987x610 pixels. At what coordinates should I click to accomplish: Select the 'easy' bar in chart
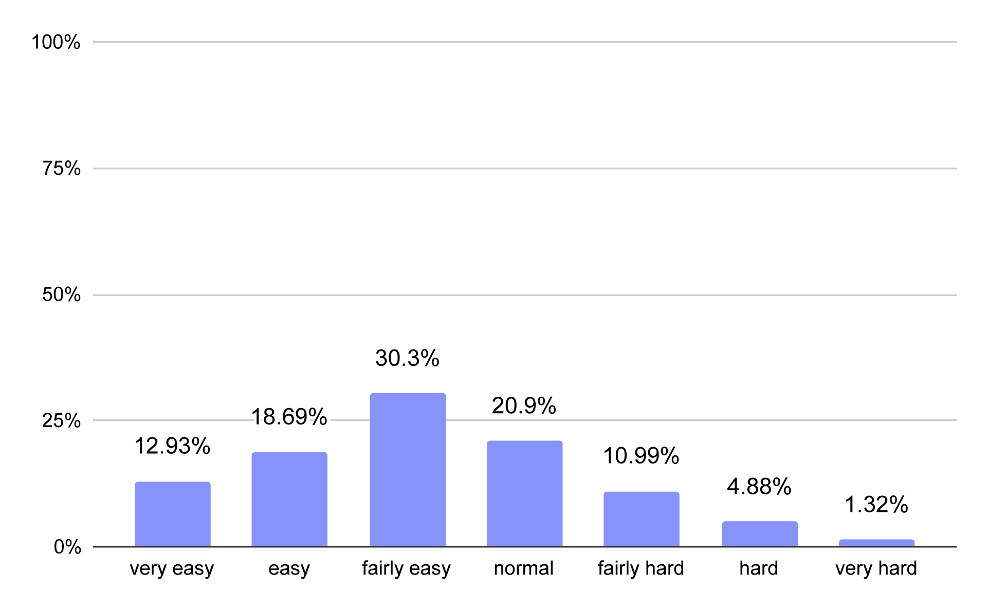click(289, 499)
